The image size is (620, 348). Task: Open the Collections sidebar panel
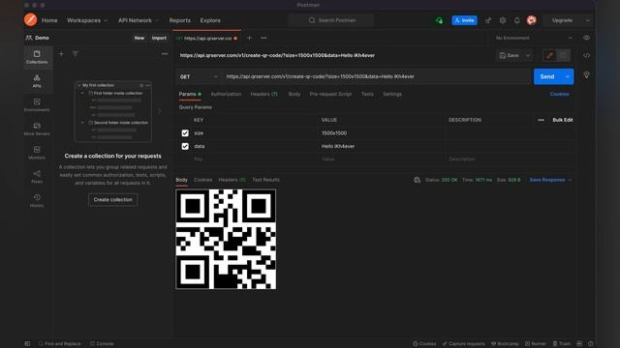point(37,57)
